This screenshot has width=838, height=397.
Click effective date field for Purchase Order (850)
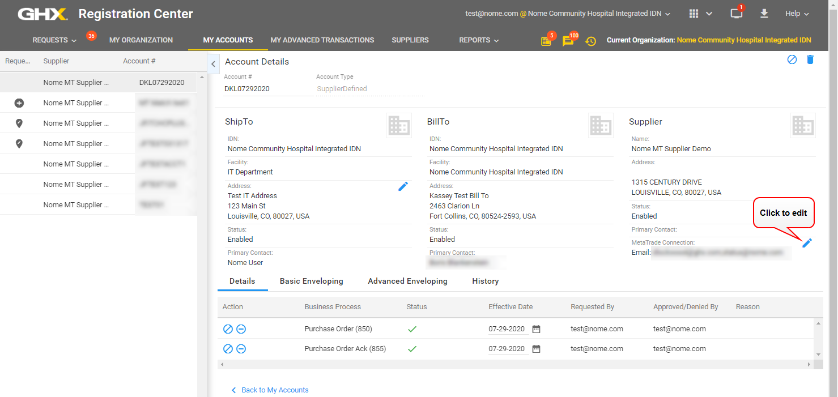[x=509, y=329]
